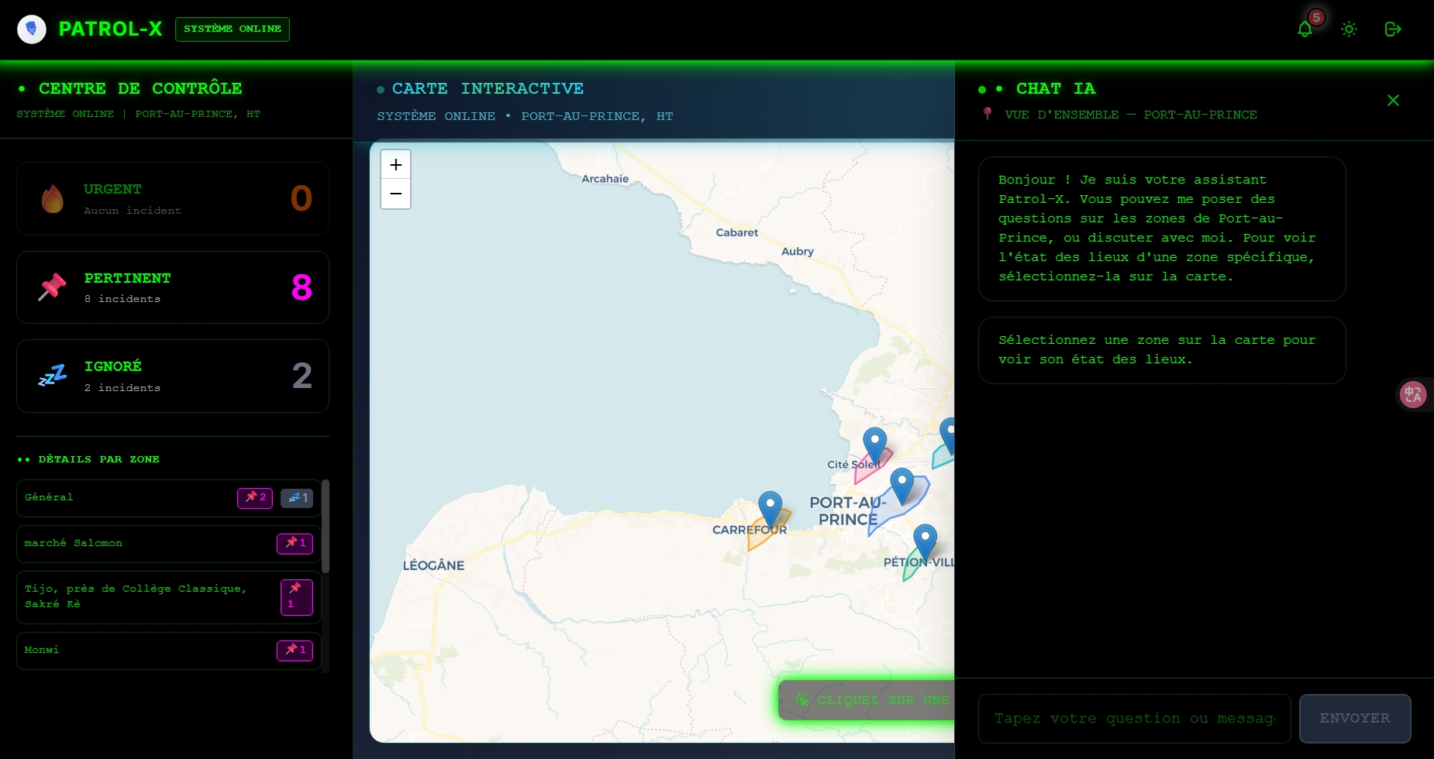Image resolution: width=1434 pixels, height=759 pixels.
Task: Toggle the light/dark theme sun icon
Action: click(x=1350, y=29)
